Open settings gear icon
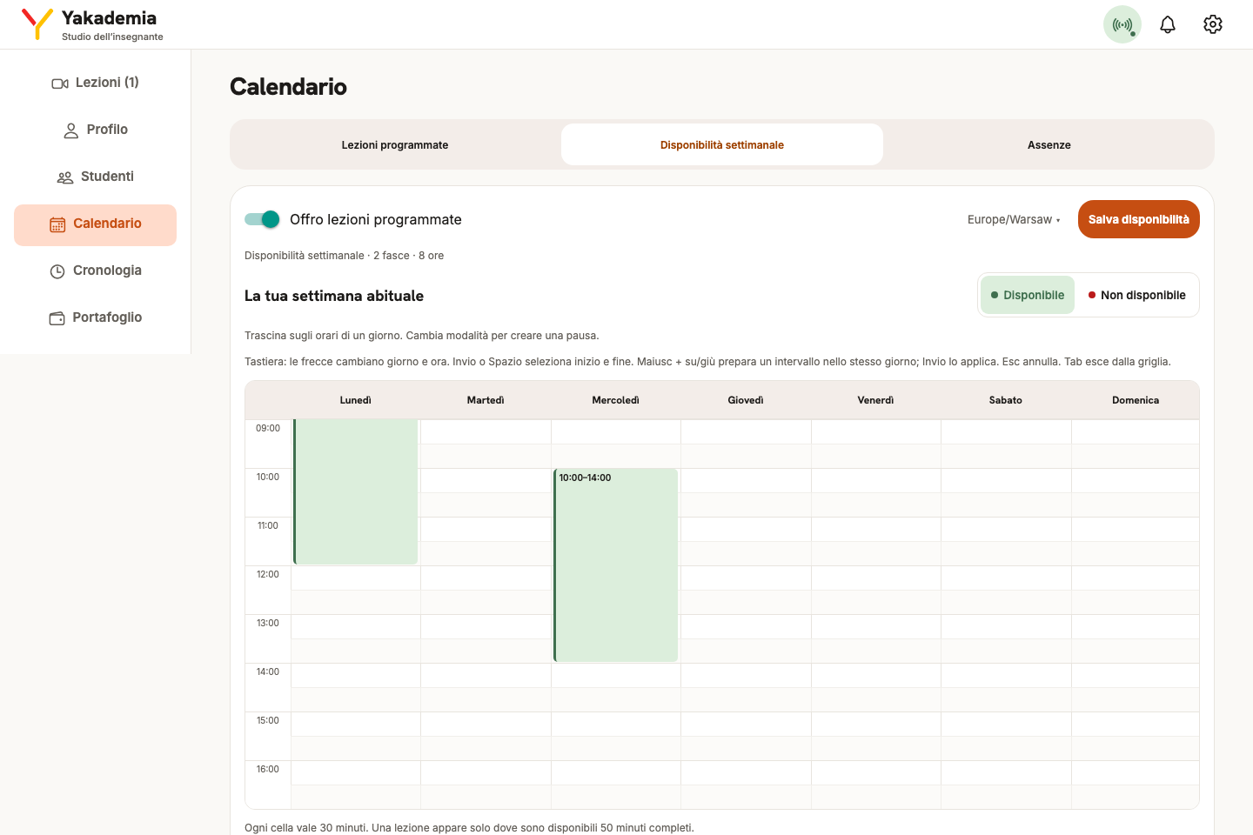 (1213, 24)
